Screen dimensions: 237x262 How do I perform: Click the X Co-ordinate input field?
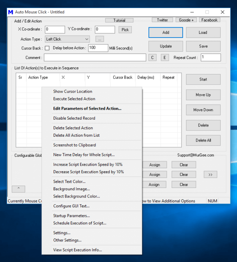point(55,30)
